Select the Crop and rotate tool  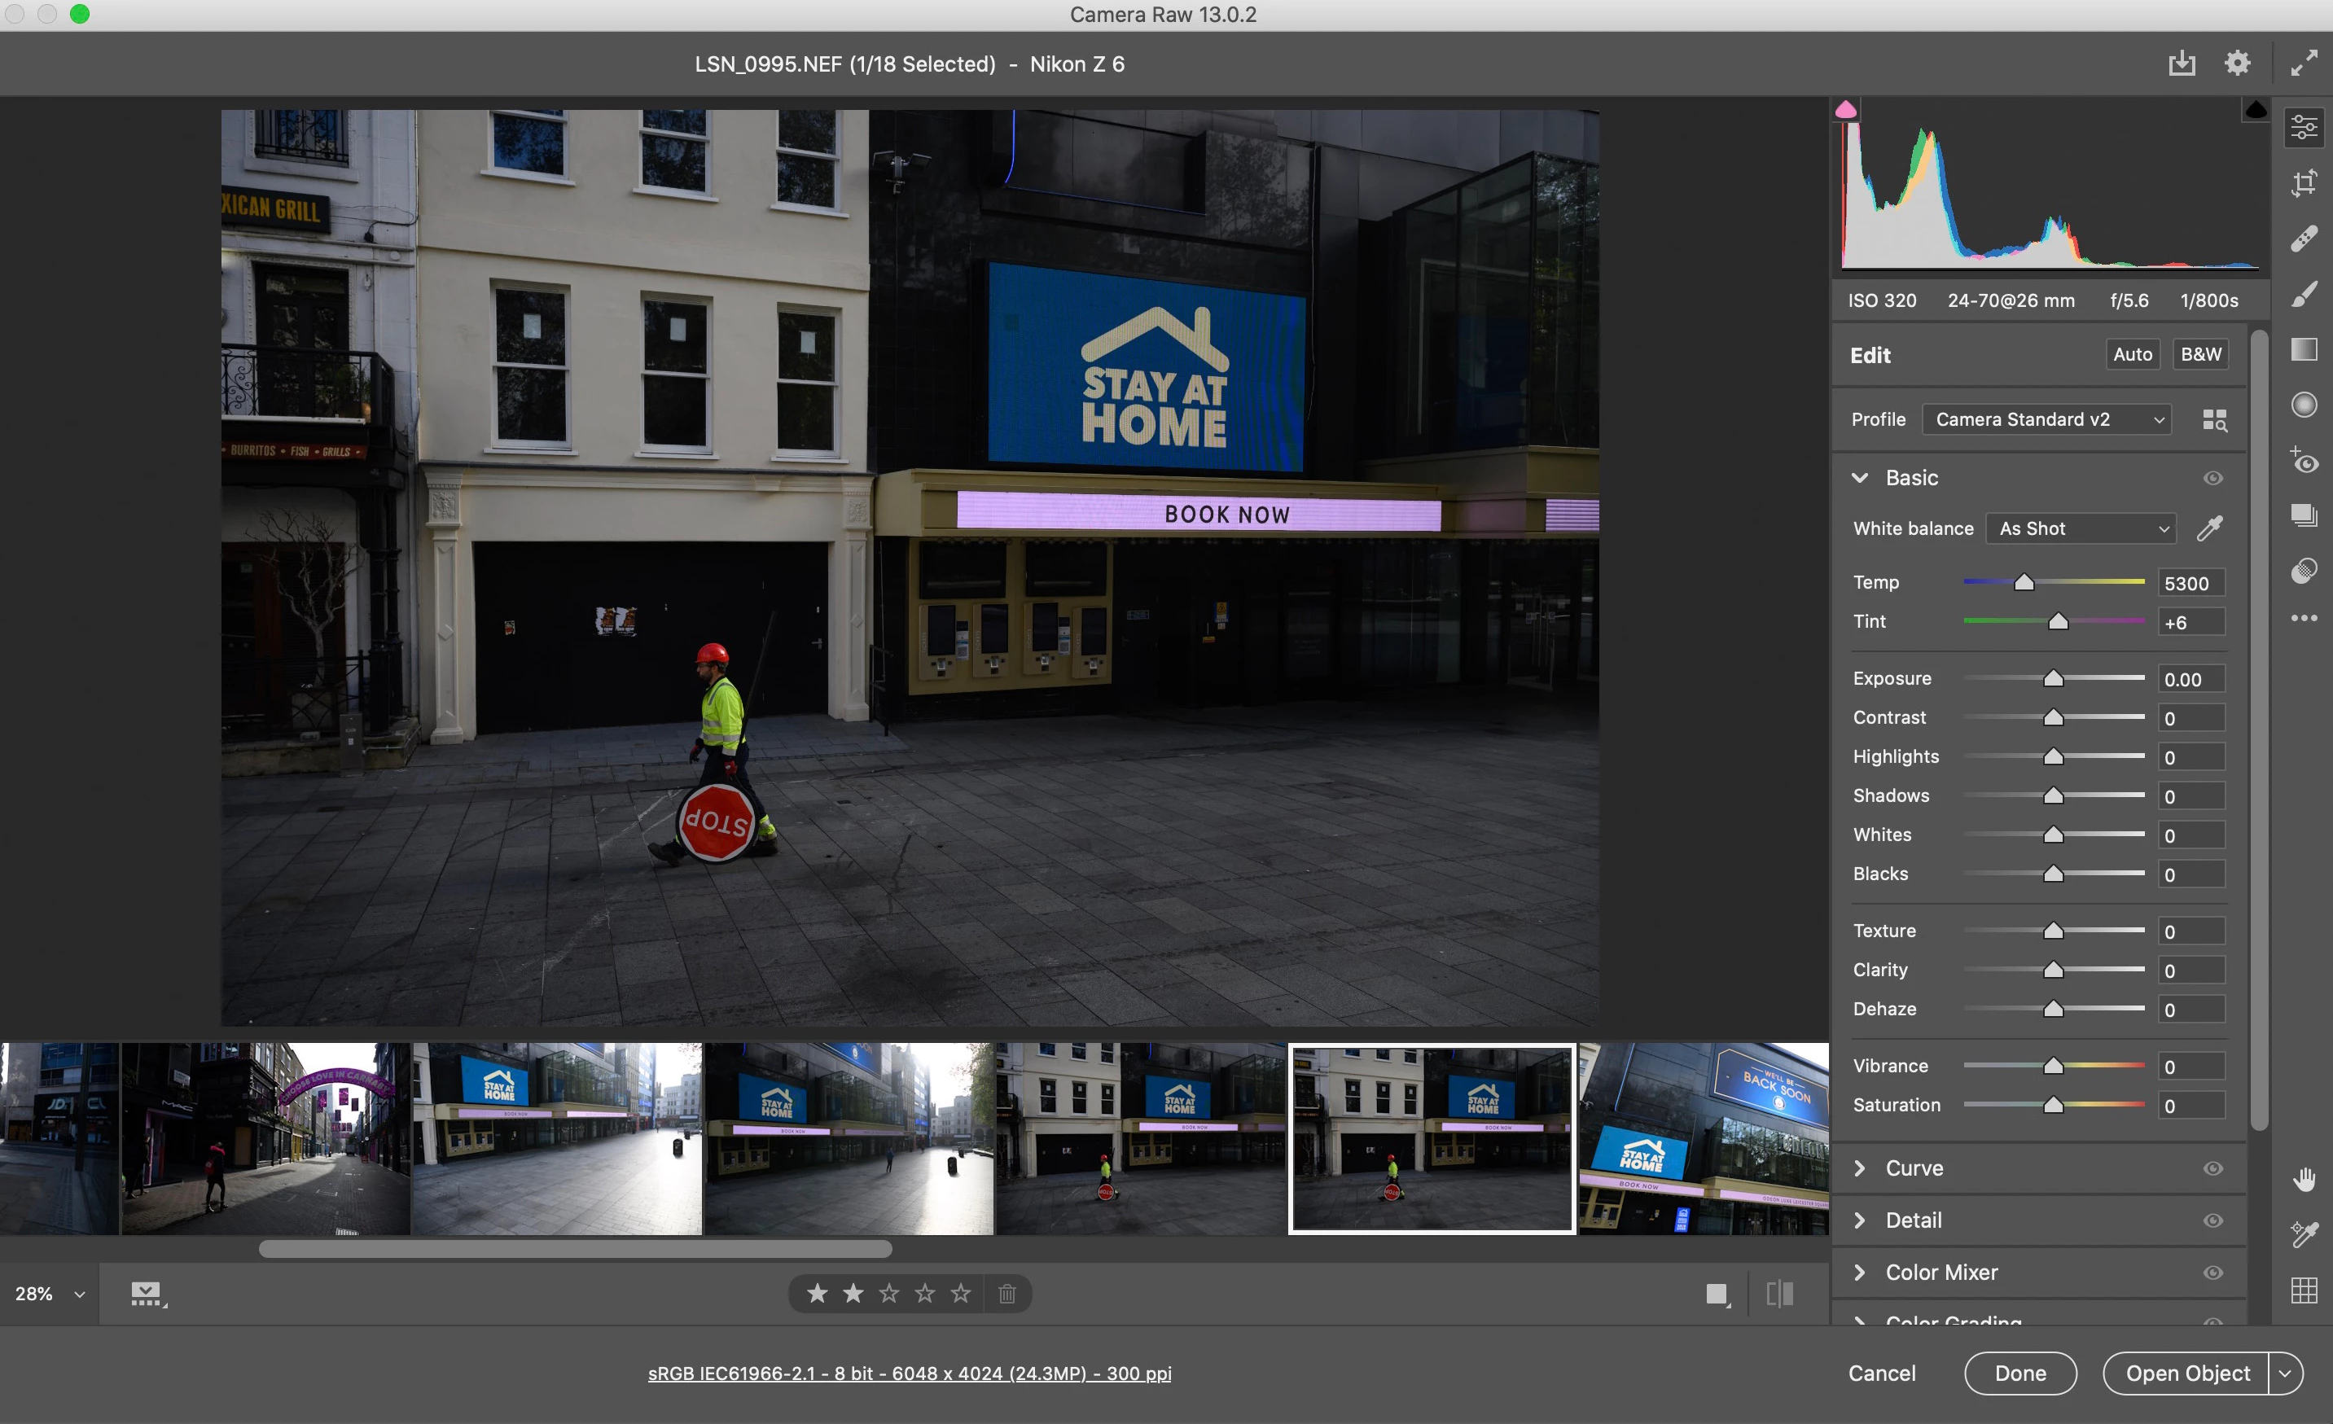(2304, 182)
